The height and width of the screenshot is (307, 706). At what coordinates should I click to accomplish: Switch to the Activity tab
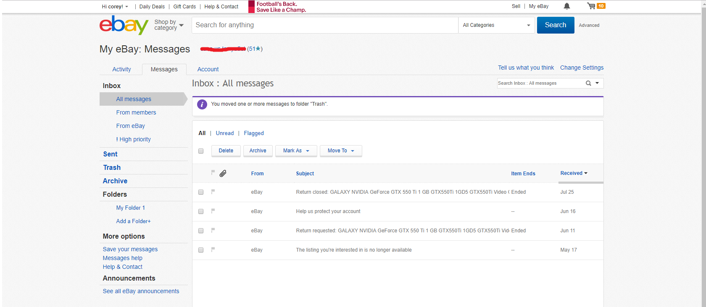[x=121, y=69]
